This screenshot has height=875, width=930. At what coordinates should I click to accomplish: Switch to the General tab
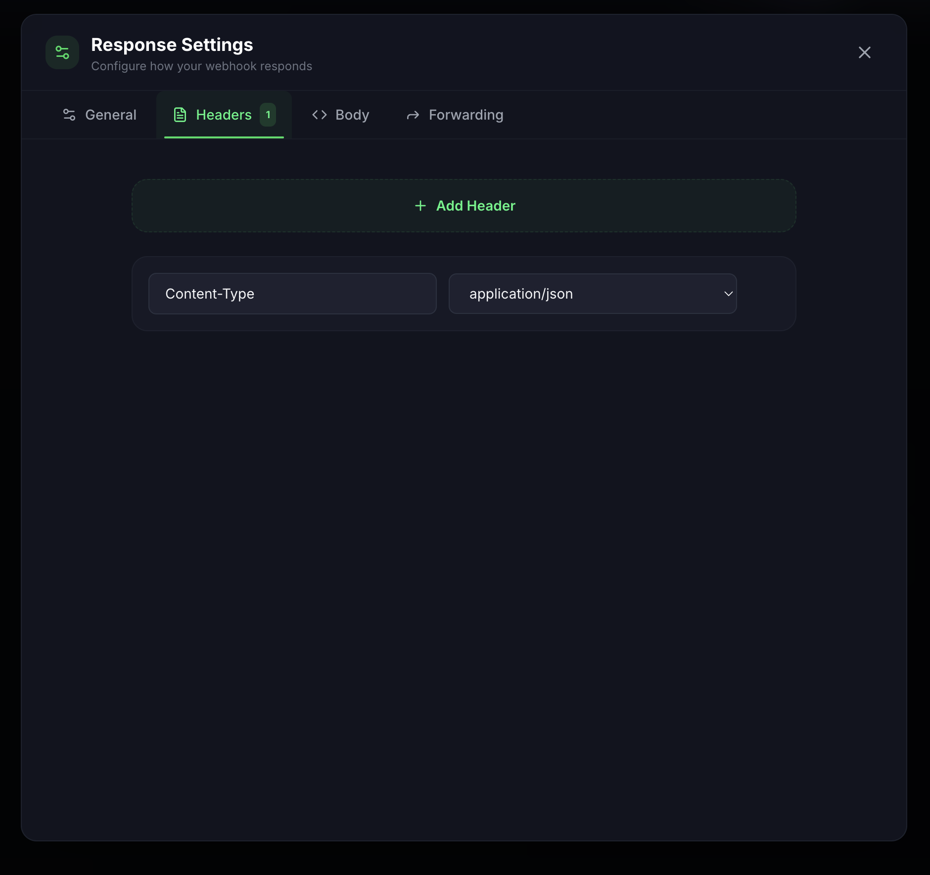click(x=110, y=115)
